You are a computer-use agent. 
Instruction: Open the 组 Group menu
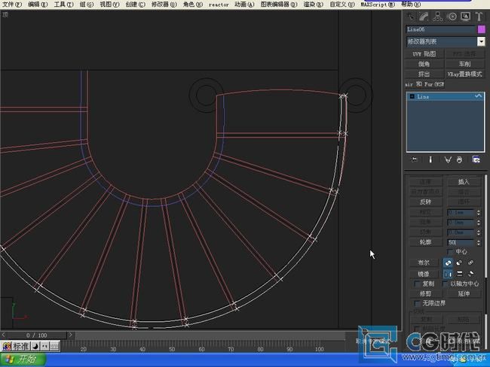[87, 5]
